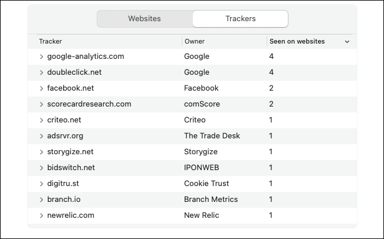Switch to the Websites tab
Viewport: 384px width, 239px height.
click(x=145, y=19)
